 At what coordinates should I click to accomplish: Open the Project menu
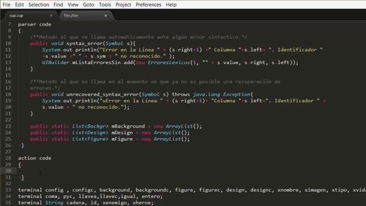pos(124,5)
